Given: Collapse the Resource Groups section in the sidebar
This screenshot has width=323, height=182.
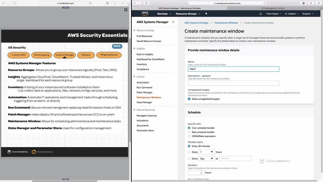Looking at the screenshot, I should coord(134,30).
